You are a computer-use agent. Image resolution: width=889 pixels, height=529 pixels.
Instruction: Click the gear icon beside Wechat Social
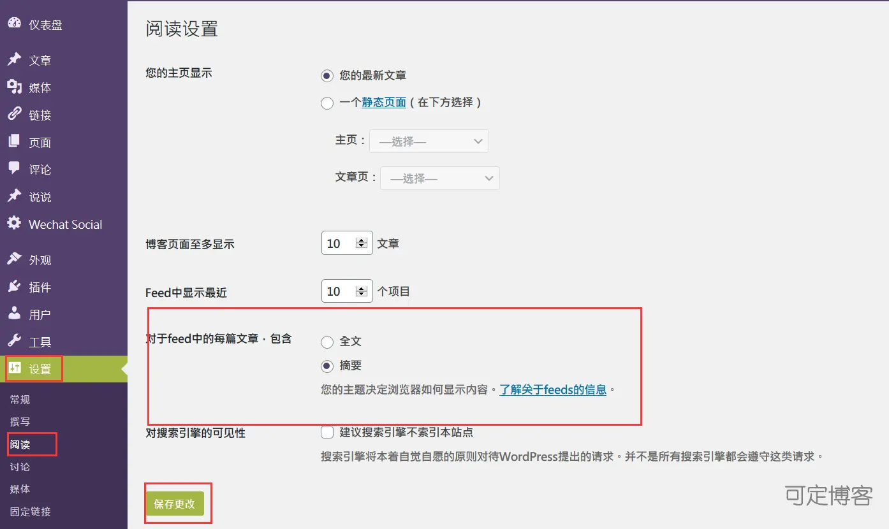point(14,224)
